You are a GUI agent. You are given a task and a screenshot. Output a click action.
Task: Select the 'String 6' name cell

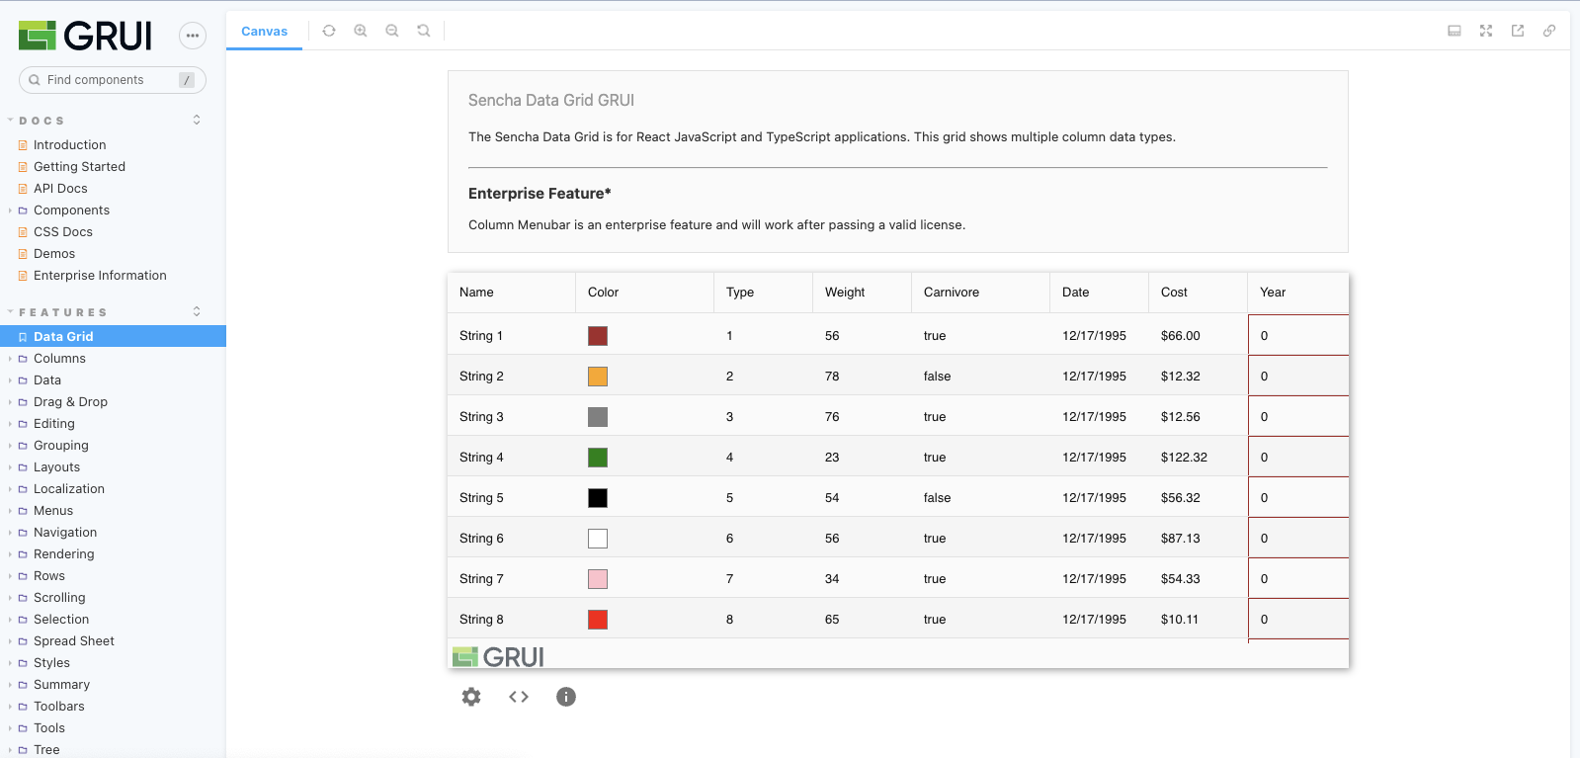click(512, 539)
